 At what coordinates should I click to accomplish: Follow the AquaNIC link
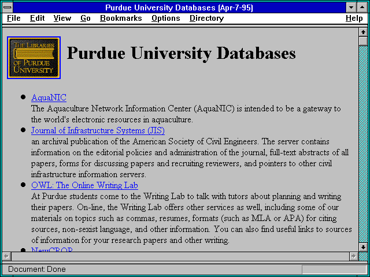(x=49, y=98)
